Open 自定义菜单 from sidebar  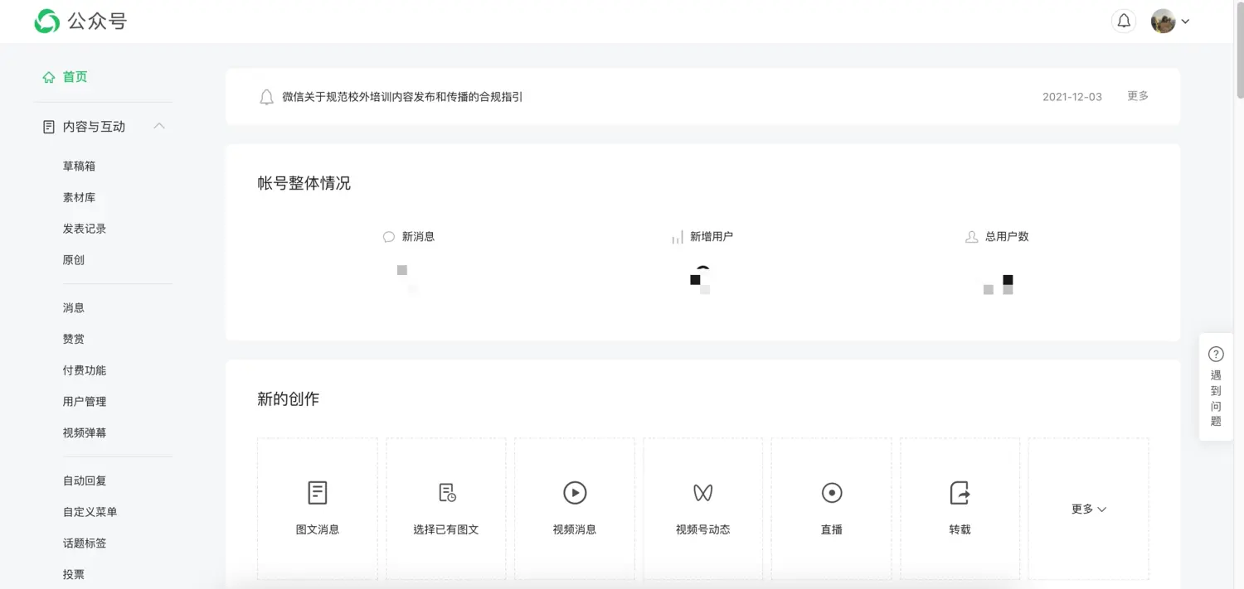(x=90, y=511)
